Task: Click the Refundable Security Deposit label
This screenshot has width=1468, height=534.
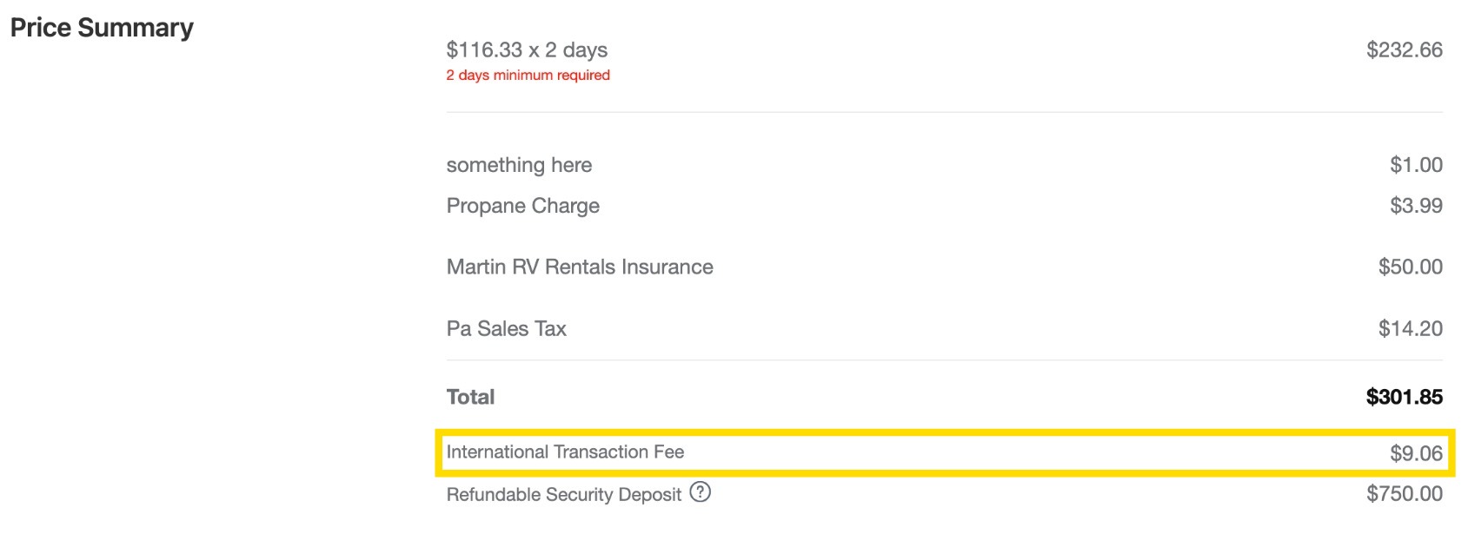Action: [x=563, y=493]
